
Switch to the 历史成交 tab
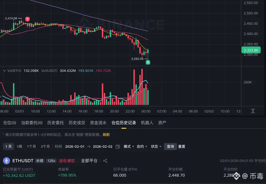click(x=77, y=123)
